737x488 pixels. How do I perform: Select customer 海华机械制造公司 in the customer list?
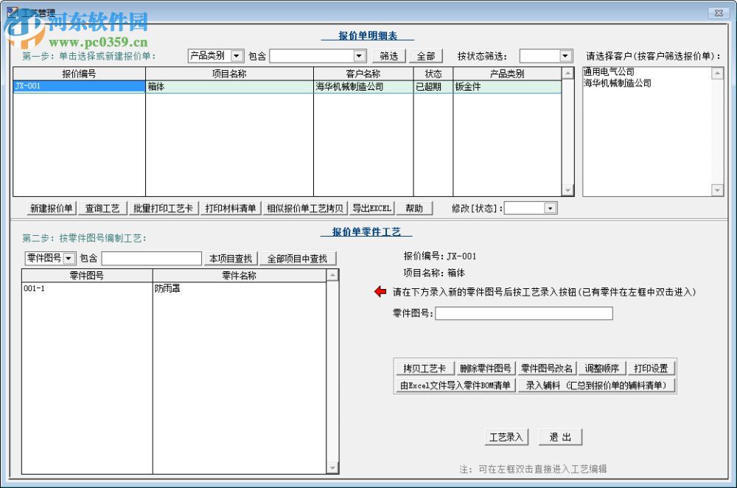click(x=617, y=83)
